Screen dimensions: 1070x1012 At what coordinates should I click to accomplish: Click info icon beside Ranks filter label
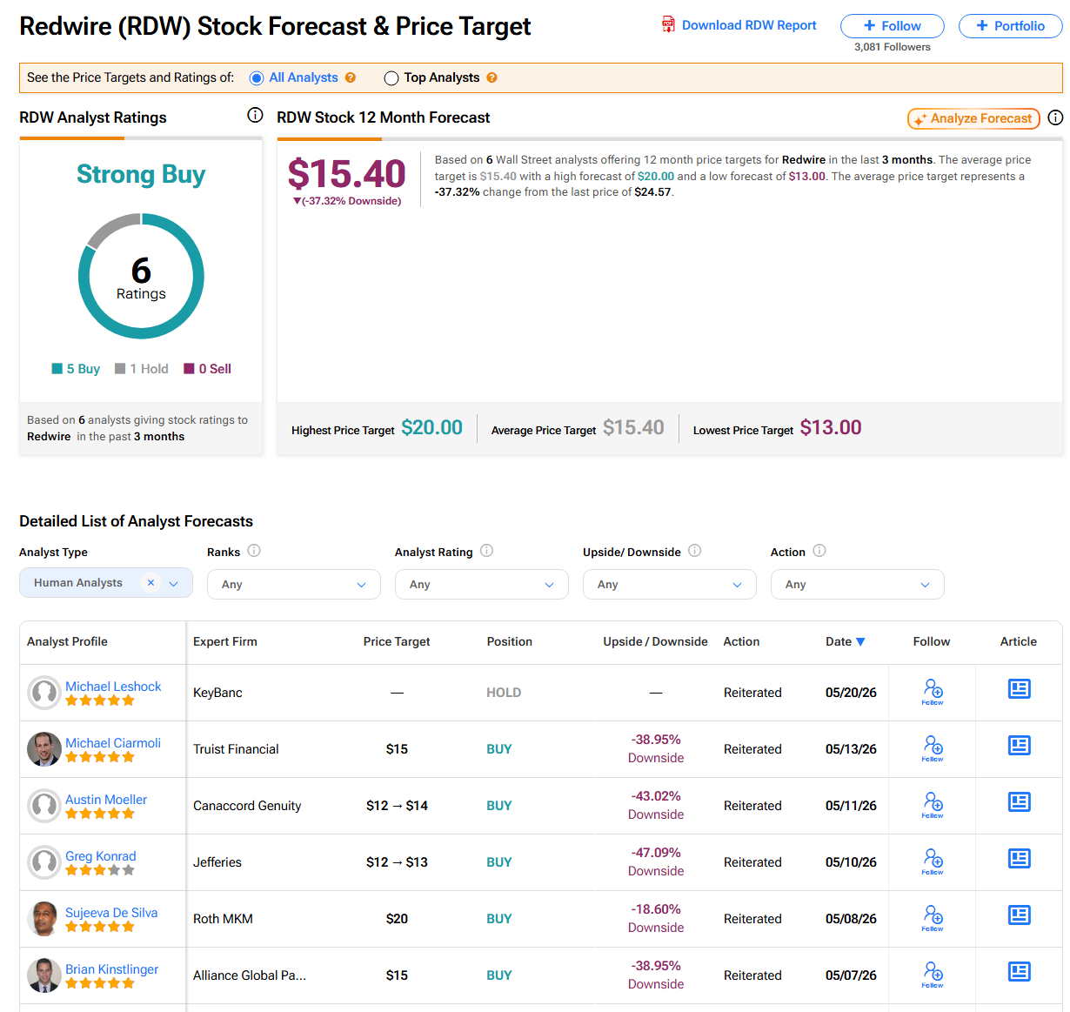(x=254, y=551)
